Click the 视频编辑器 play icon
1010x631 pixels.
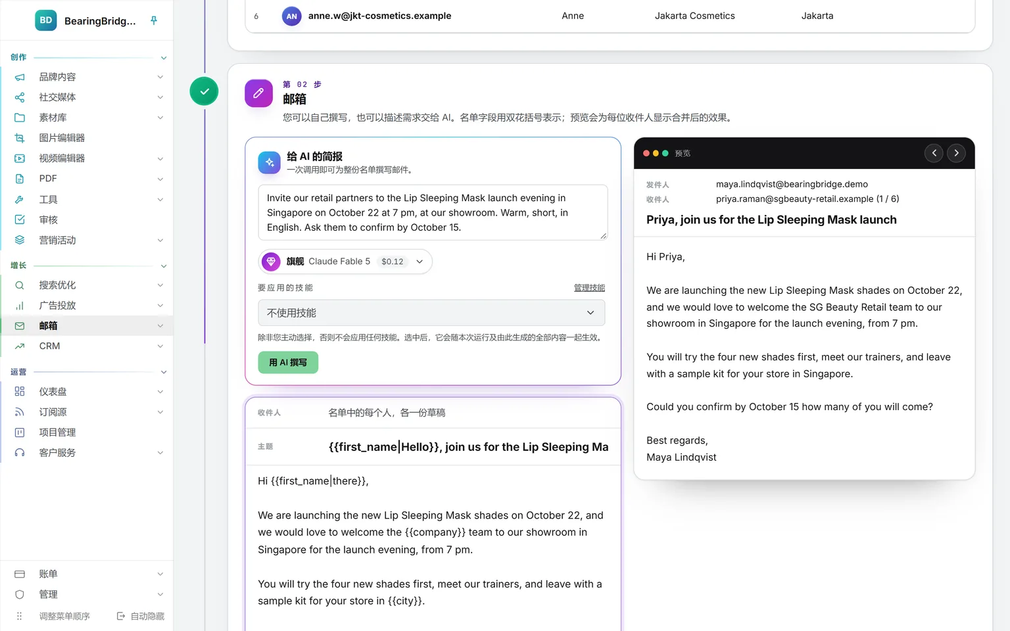coord(20,158)
